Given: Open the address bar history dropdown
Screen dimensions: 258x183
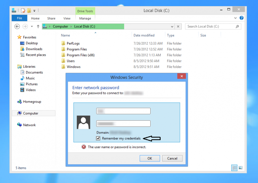Looking at the screenshot, I should 172,26.
